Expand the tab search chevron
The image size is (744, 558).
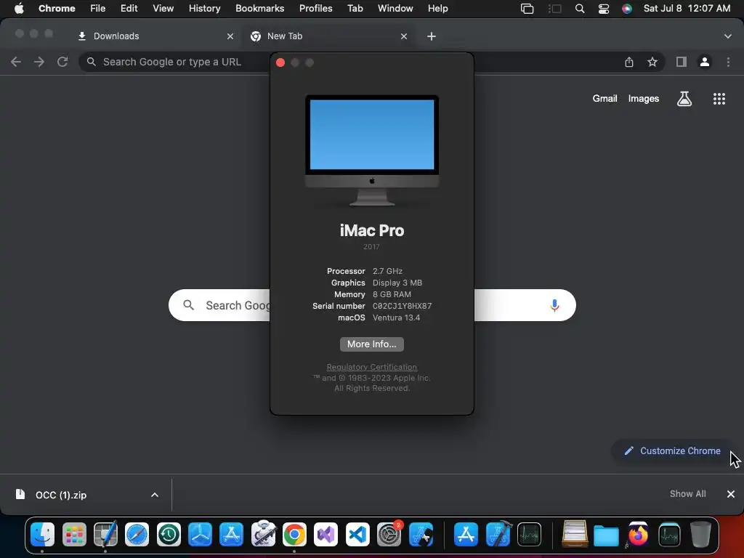(727, 36)
